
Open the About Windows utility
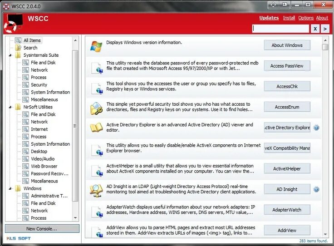click(287, 45)
